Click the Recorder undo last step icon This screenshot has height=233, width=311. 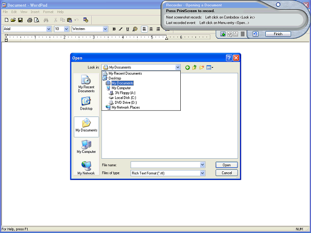256,34
